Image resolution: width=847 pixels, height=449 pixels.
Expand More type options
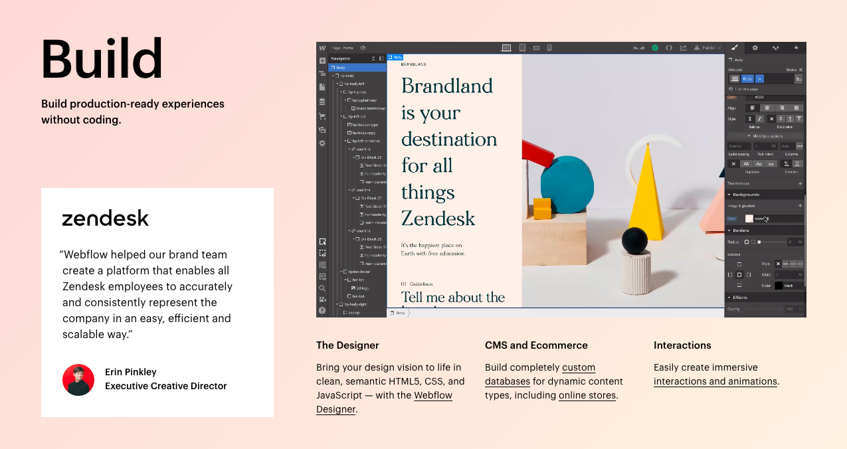coord(765,136)
